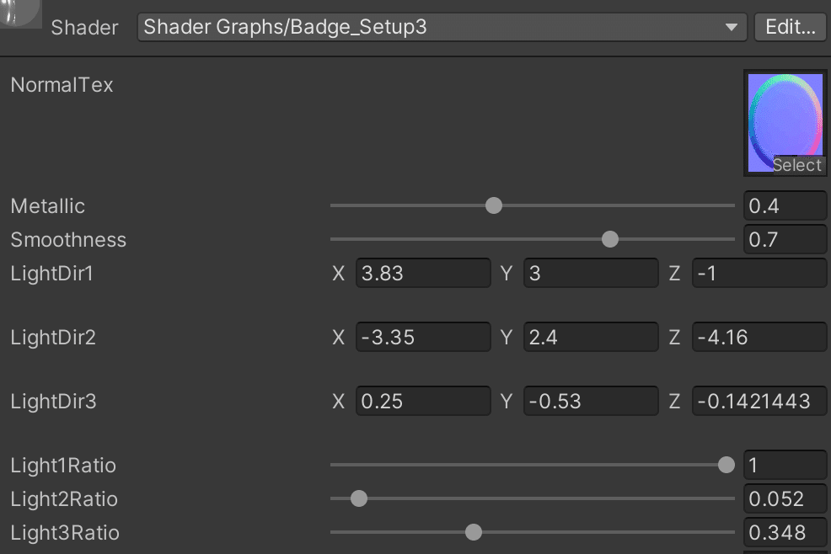Click the Light1Ratio slider handle

pos(726,465)
